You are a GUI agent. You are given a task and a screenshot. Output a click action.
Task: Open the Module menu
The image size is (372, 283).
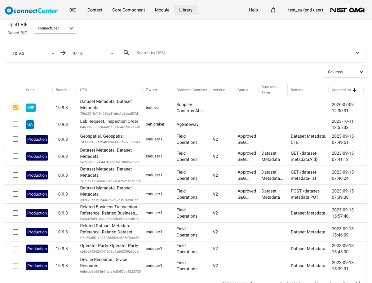[162, 10]
